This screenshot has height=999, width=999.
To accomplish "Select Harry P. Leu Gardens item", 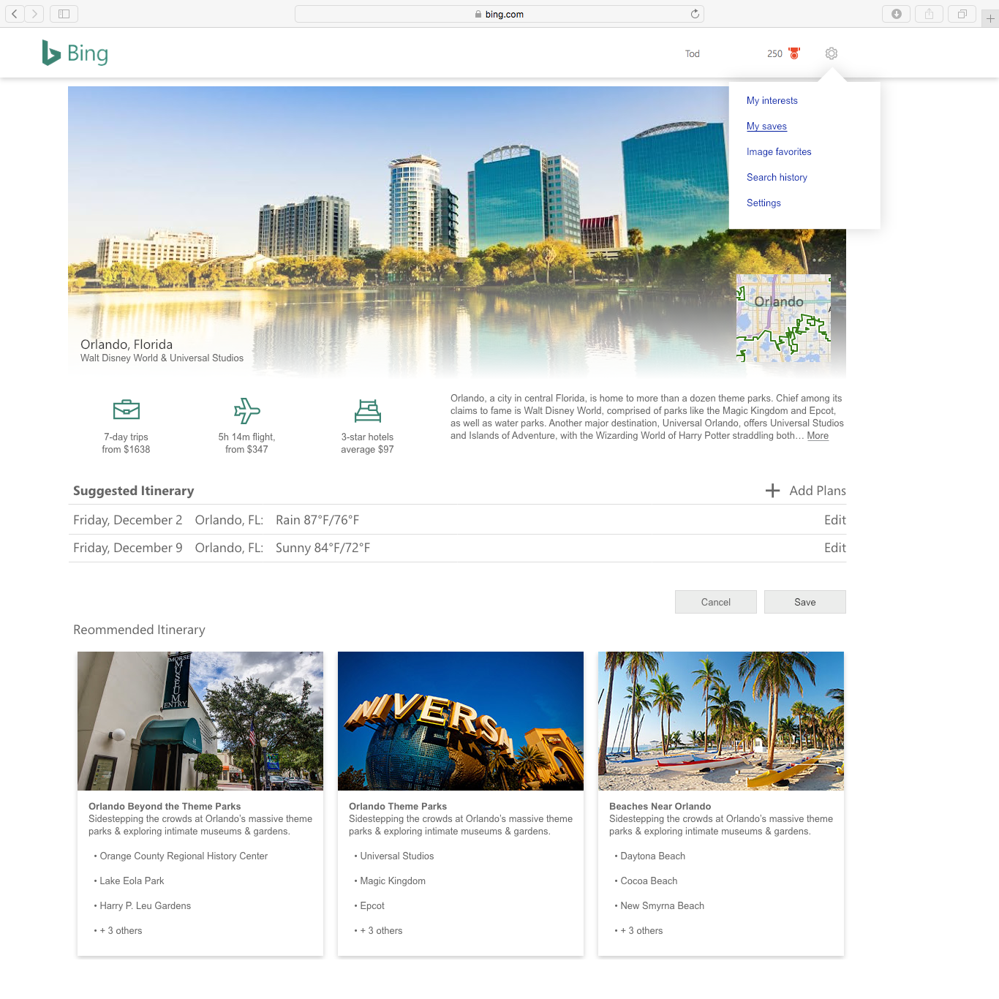I will 145,906.
